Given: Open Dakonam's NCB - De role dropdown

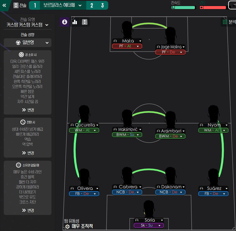Looking at the screenshot, I should (170, 192).
